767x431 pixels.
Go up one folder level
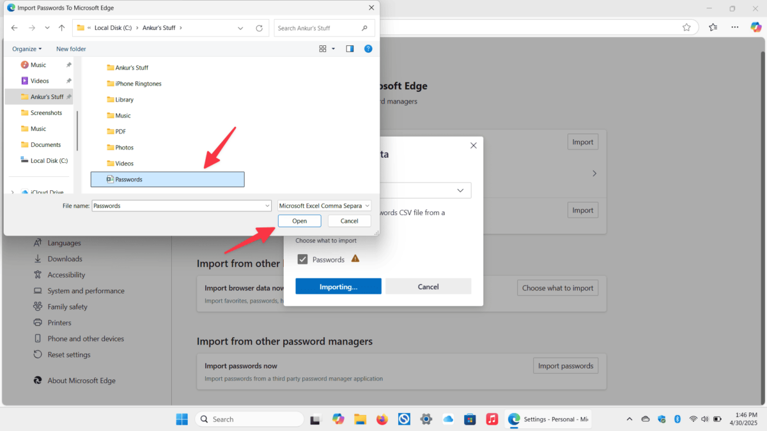61,28
